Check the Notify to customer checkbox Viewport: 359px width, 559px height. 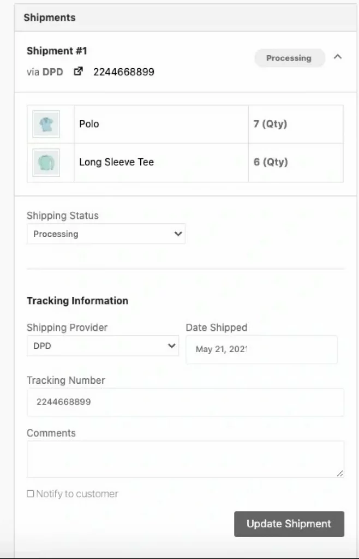coord(31,493)
